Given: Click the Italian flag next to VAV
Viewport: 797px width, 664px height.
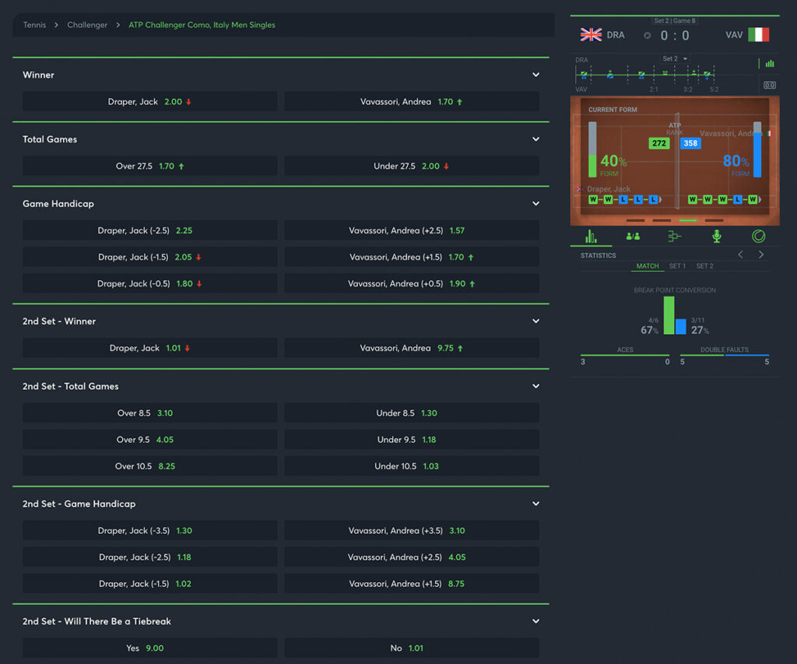Looking at the screenshot, I should 758,35.
